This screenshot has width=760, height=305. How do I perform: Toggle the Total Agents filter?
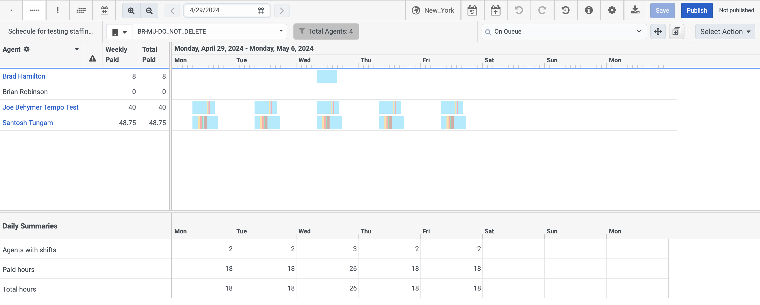click(326, 32)
